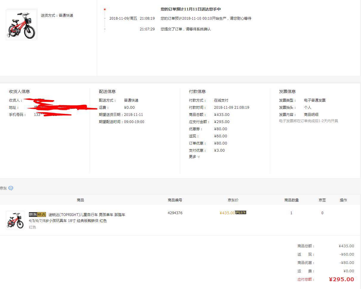Click ¥435.00 next to 商品总额 in 付款信息
Viewport: 361px width, 289px height.
(222, 115)
